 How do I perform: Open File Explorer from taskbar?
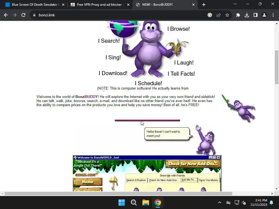[x=146, y=202]
